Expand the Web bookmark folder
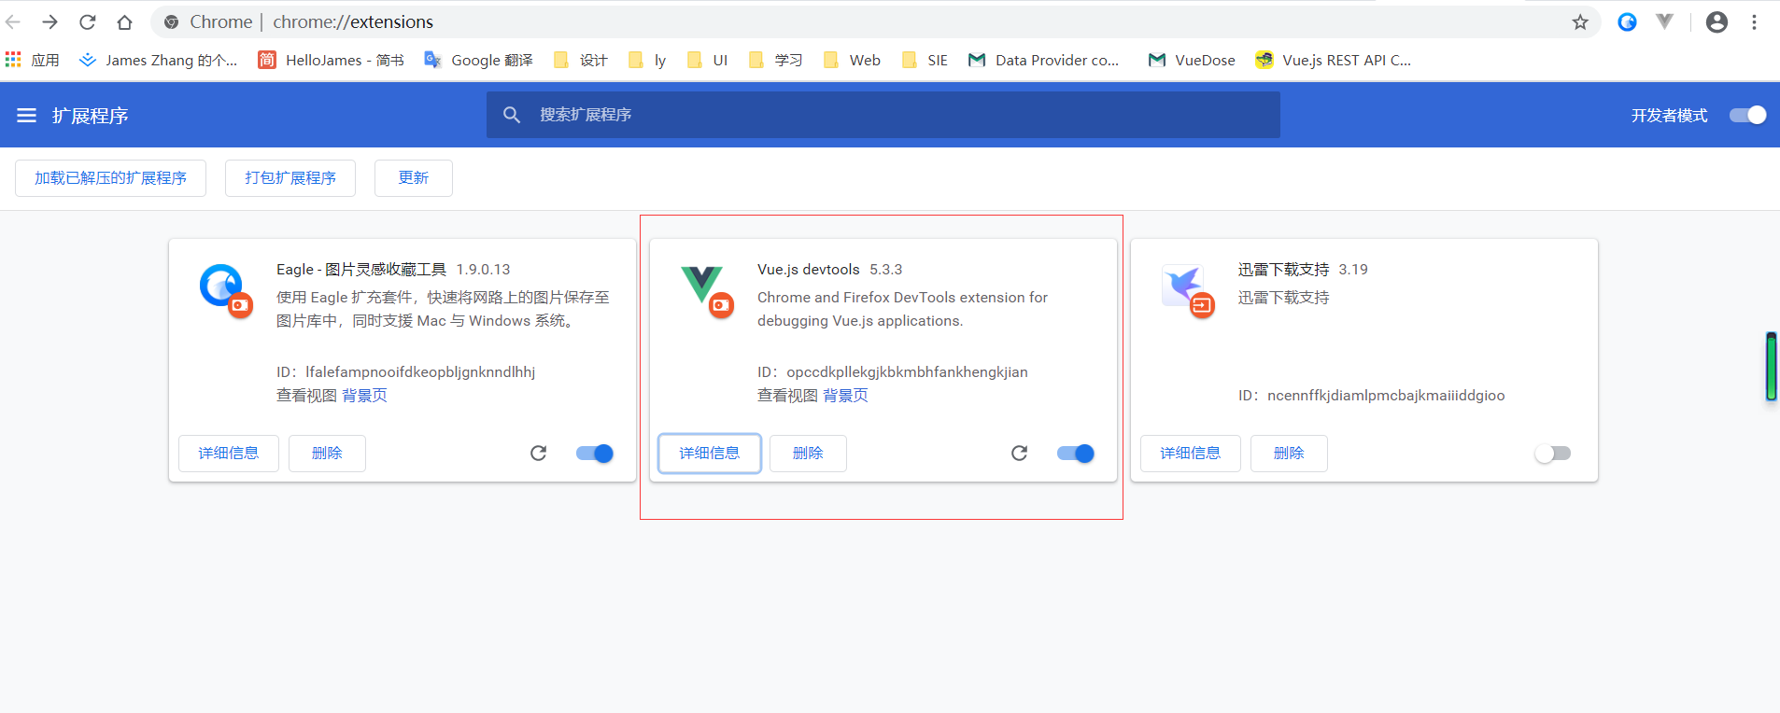 tap(852, 60)
